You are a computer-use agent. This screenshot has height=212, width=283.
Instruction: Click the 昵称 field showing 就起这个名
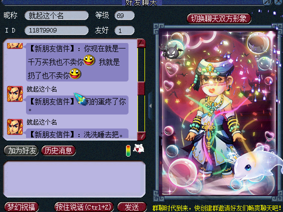pos(56,15)
